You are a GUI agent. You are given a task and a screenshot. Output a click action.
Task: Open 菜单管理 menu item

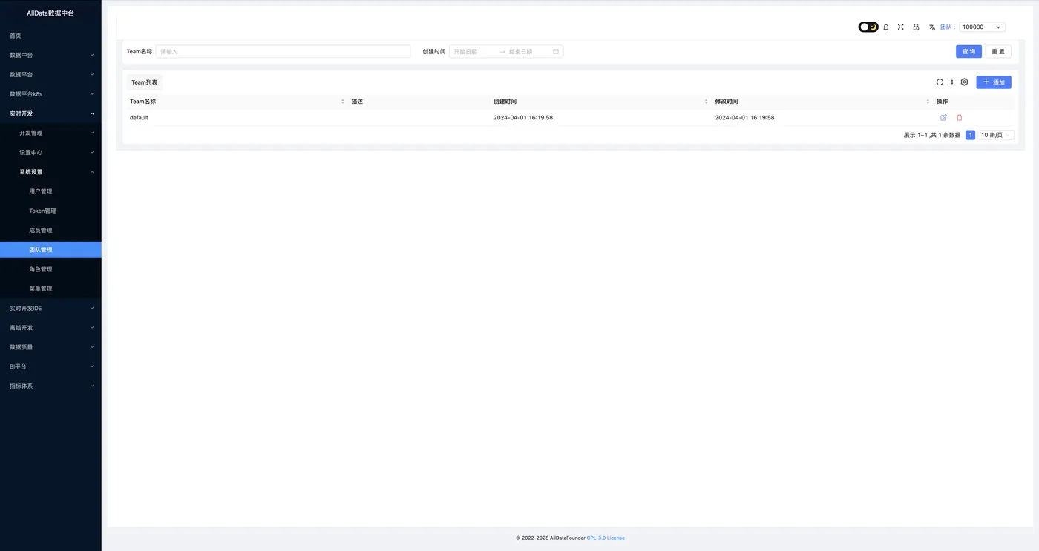point(50,288)
